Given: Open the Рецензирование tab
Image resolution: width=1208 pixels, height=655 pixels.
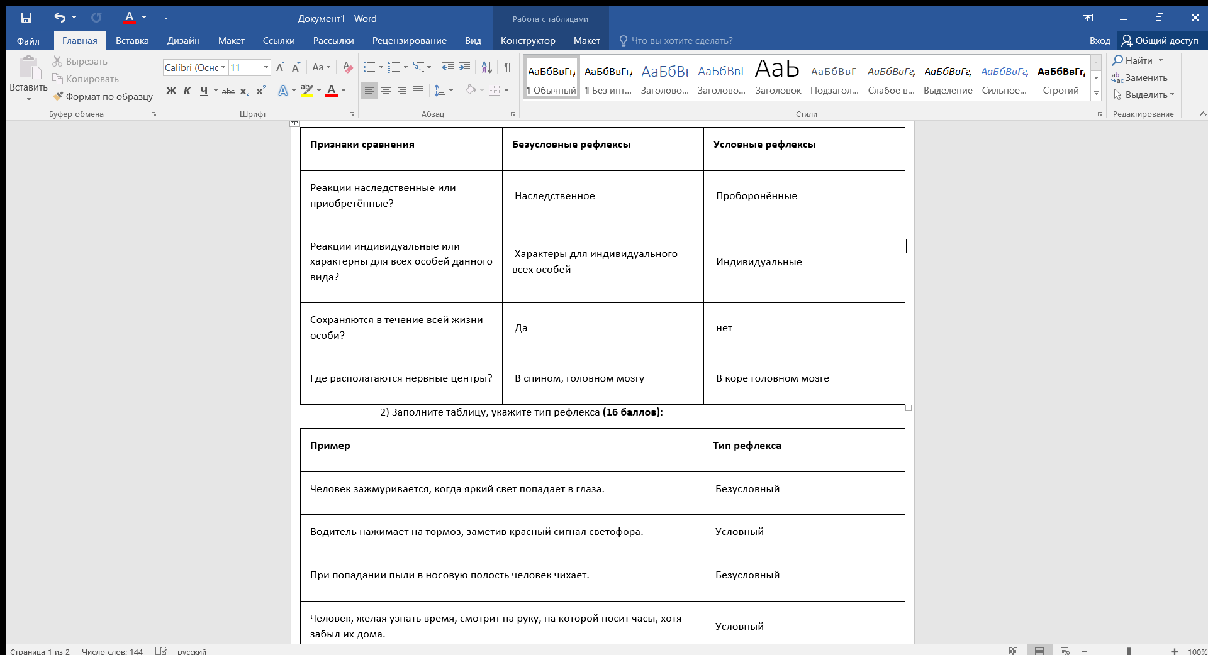Looking at the screenshot, I should pyautogui.click(x=410, y=41).
